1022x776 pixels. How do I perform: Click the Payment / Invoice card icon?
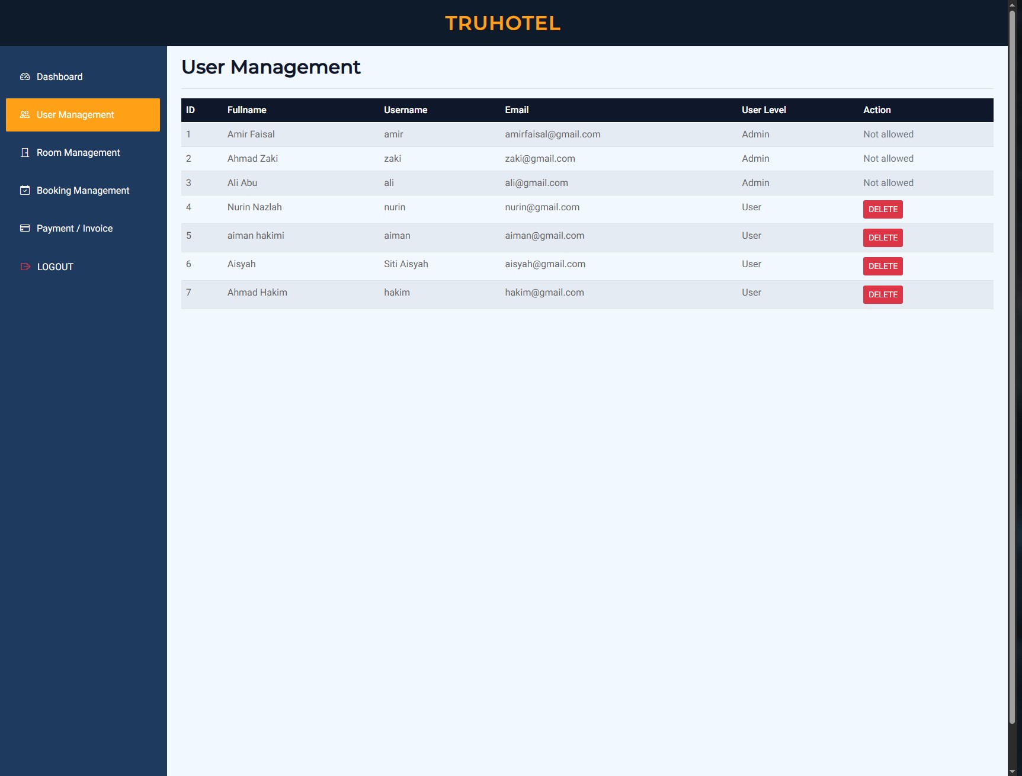click(25, 228)
